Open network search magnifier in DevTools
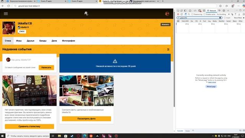This screenshot has height=138, width=245. [189, 14]
